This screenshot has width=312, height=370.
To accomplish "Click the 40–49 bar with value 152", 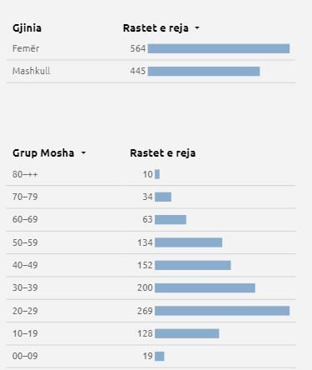I will coord(193,265).
